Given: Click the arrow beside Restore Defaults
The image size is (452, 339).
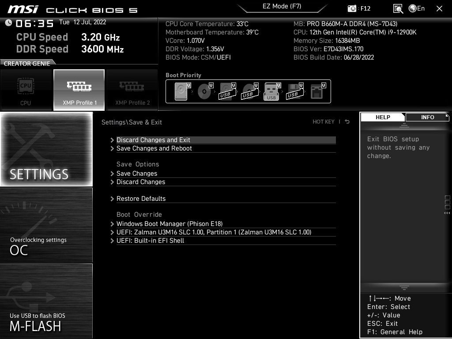Looking at the screenshot, I should [112, 199].
